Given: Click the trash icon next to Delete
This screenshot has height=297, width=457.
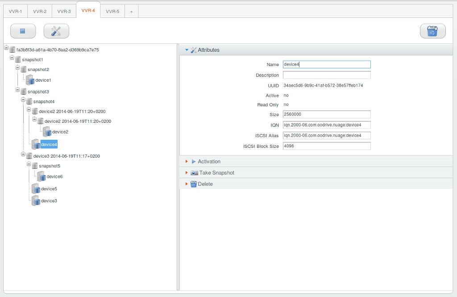Looking at the screenshot, I should coord(193,184).
